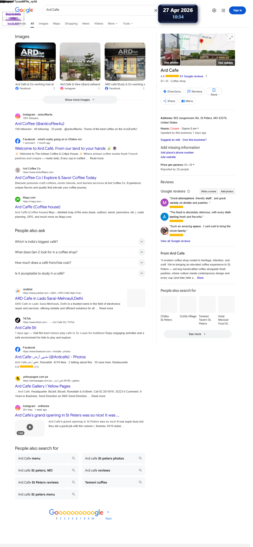The height and width of the screenshot is (547, 253).
Task: Open the three-dot menu beside Google reviews count
Action: point(206,76)
